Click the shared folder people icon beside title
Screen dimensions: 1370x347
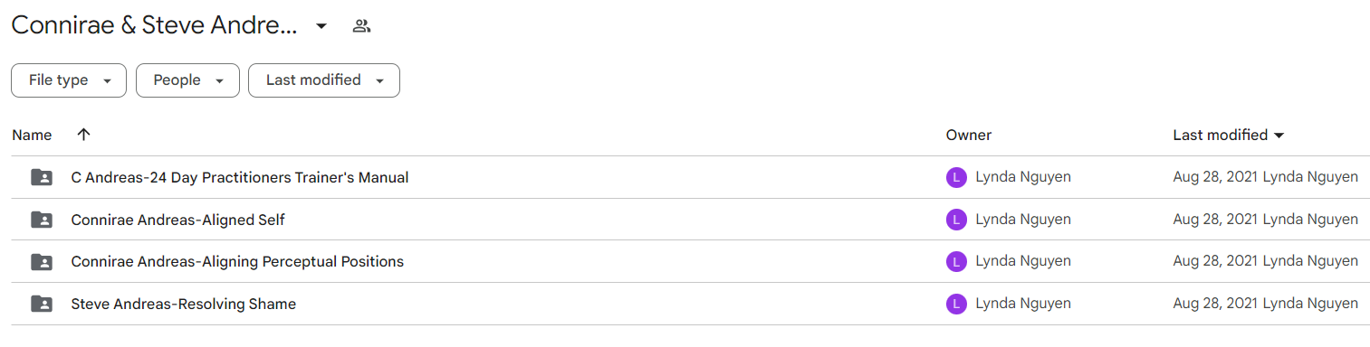pos(361,26)
